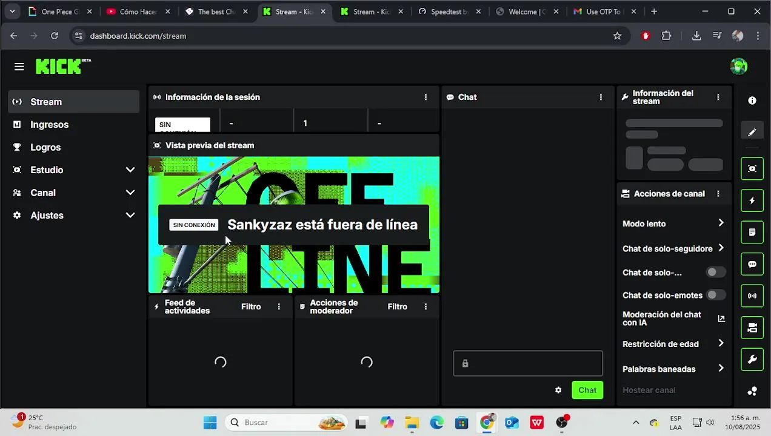Select Stream in the left sidebar
Viewport: 771px width, 436px height.
point(74,102)
